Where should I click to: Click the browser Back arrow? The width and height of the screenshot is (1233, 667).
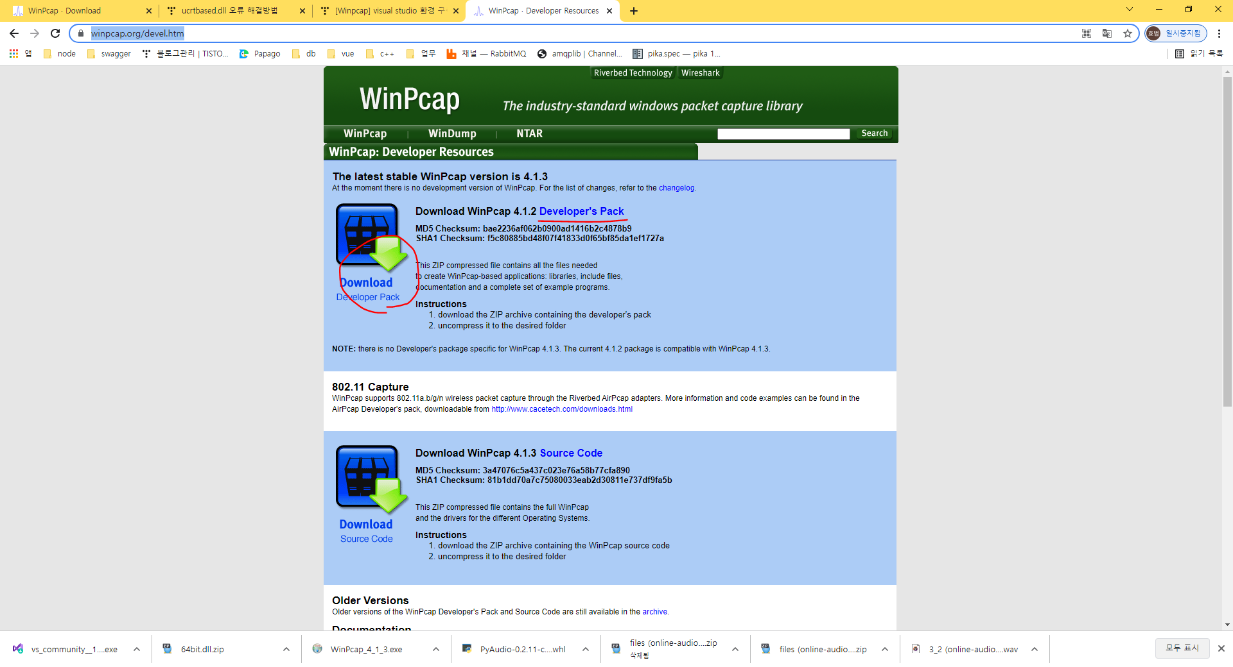[x=14, y=33]
